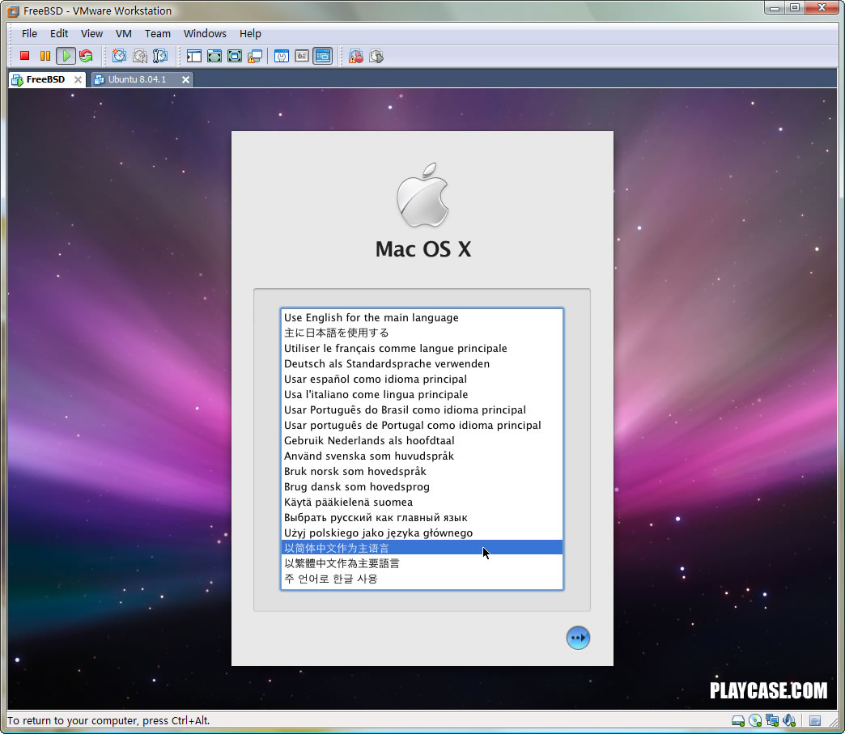
Task: Select 'Użyj polskiego jako języka głównego'
Action: (x=422, y=532)
